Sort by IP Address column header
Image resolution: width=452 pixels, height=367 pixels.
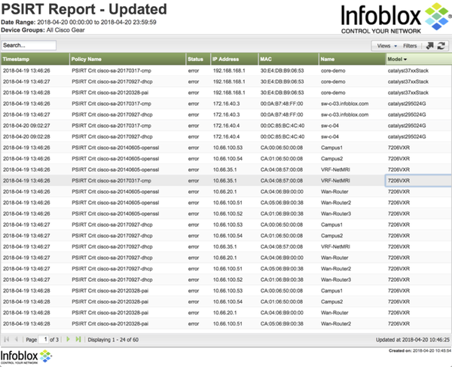(234, 59)
